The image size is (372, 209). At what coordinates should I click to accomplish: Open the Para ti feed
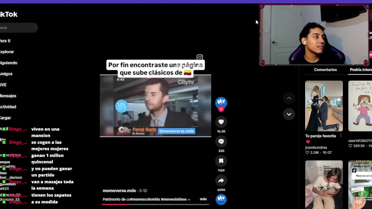click(x=5, y=41)
